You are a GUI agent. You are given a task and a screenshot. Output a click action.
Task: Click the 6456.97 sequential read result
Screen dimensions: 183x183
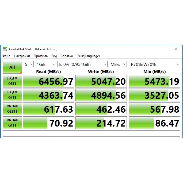click(49, 81)
